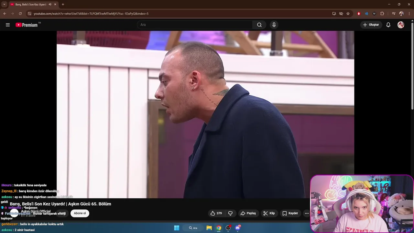Image resolution: width=414 pixels, height=233 pixels.
Task: Create a clip with Klip button
Action: coord(269,213)
